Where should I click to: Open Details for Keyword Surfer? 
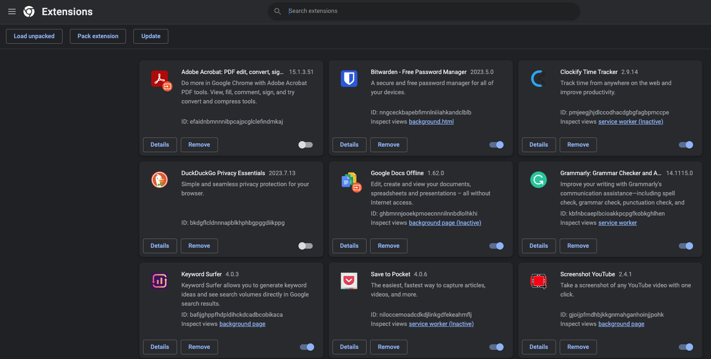(x=160, y=347)
